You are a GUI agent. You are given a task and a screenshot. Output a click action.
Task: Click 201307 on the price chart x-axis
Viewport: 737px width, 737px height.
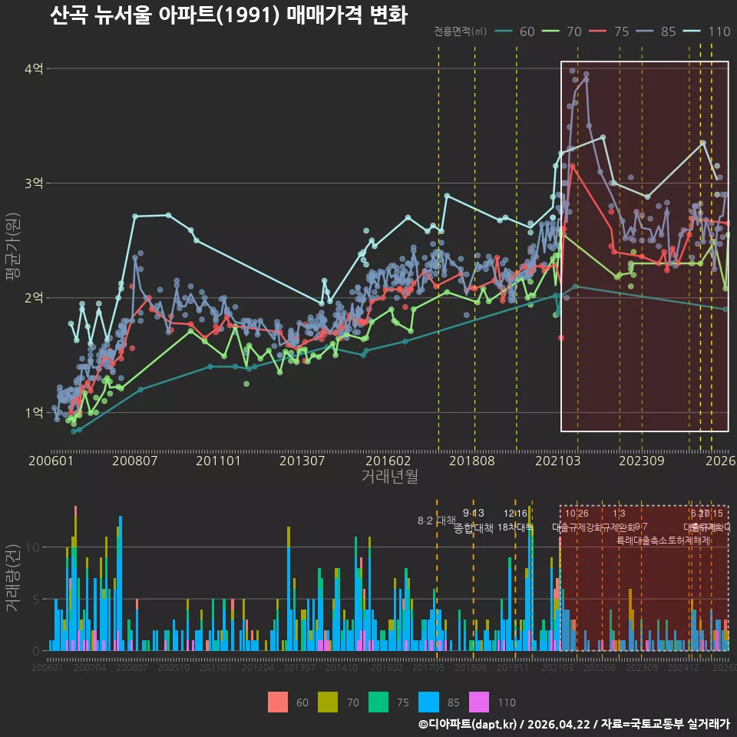[x=302, y=461]
